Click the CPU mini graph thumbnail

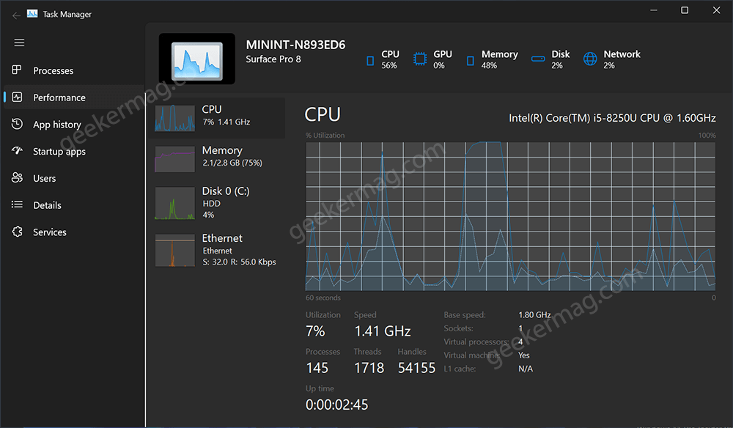click(175, 118)
